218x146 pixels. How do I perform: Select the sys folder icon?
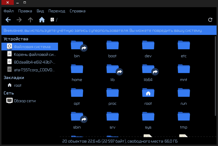click(148, 116)
